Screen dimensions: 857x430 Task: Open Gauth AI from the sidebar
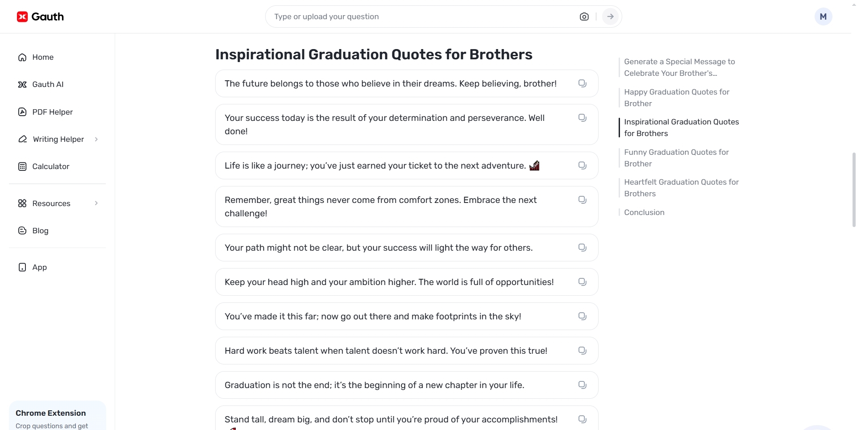click(47, 84)
